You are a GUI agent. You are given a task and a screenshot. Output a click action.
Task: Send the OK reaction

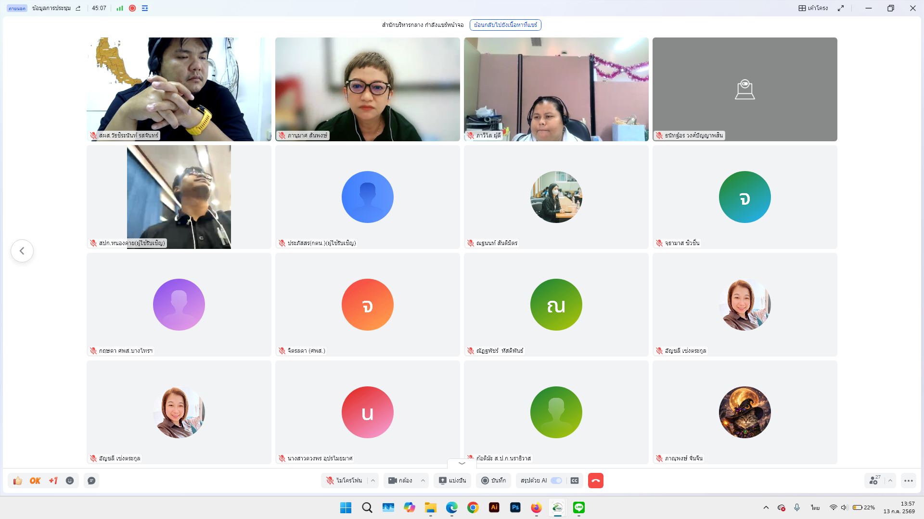35,481
